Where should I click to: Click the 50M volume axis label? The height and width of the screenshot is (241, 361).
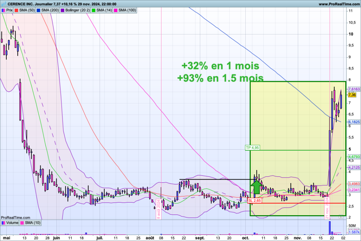click(352, 225)
